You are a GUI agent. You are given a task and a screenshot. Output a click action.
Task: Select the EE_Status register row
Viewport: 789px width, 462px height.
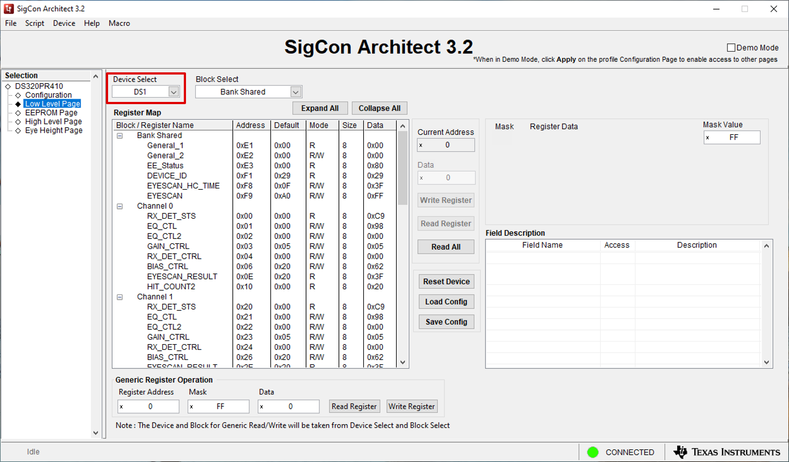tap(256, 166)
